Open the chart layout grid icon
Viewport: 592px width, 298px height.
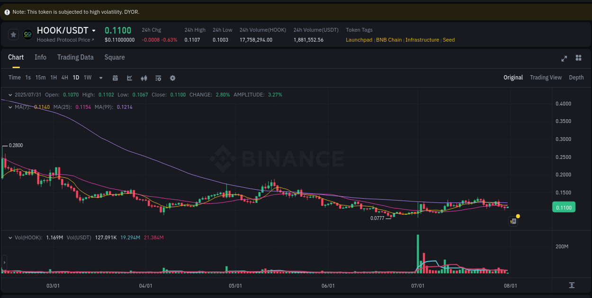pos(578,58)
